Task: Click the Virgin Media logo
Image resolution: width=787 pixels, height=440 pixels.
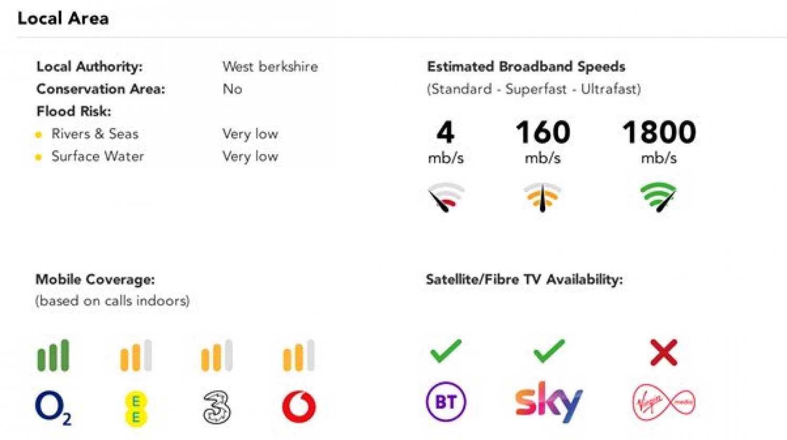Action: 664,403
